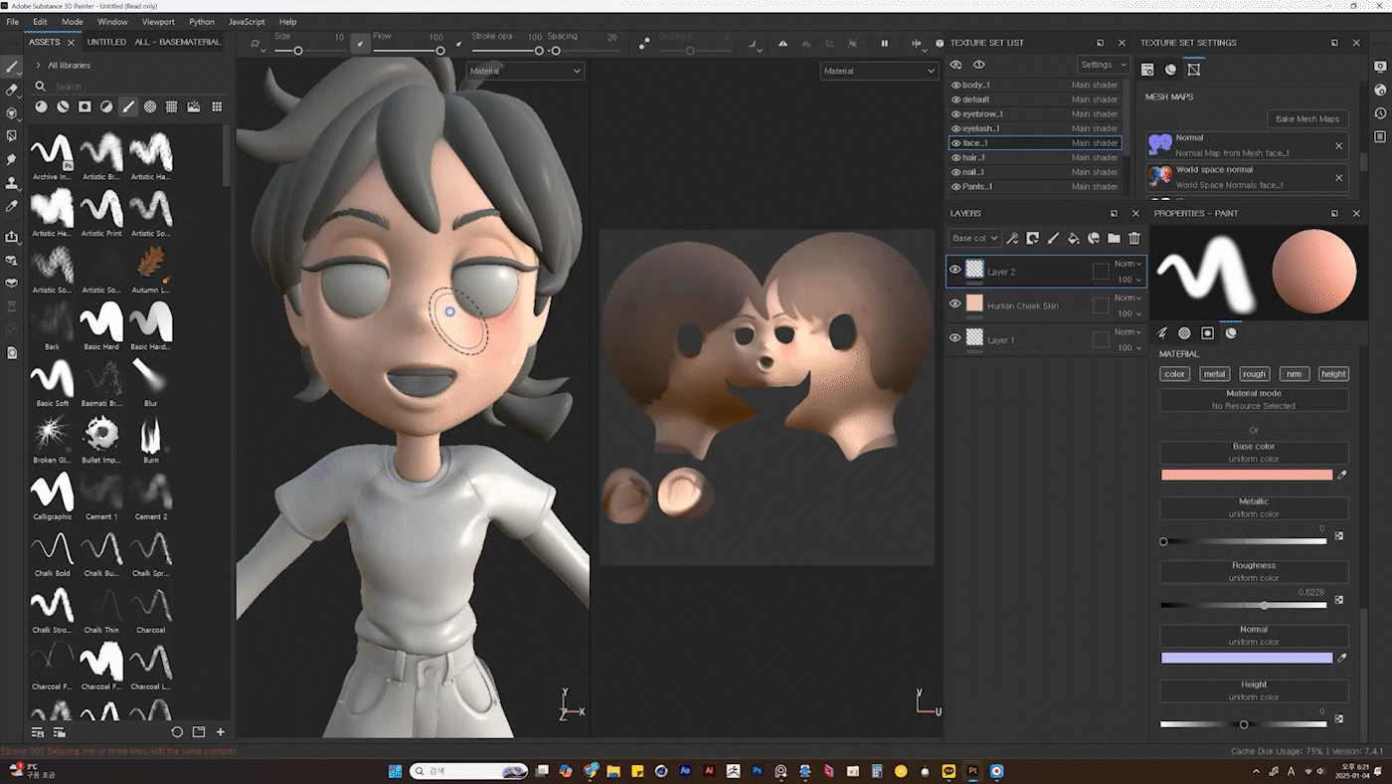Open Layer 1 blend mode Norm dropdown
The width and height of the screenshot is (1392, 784).
click(x=1128, y=331)
